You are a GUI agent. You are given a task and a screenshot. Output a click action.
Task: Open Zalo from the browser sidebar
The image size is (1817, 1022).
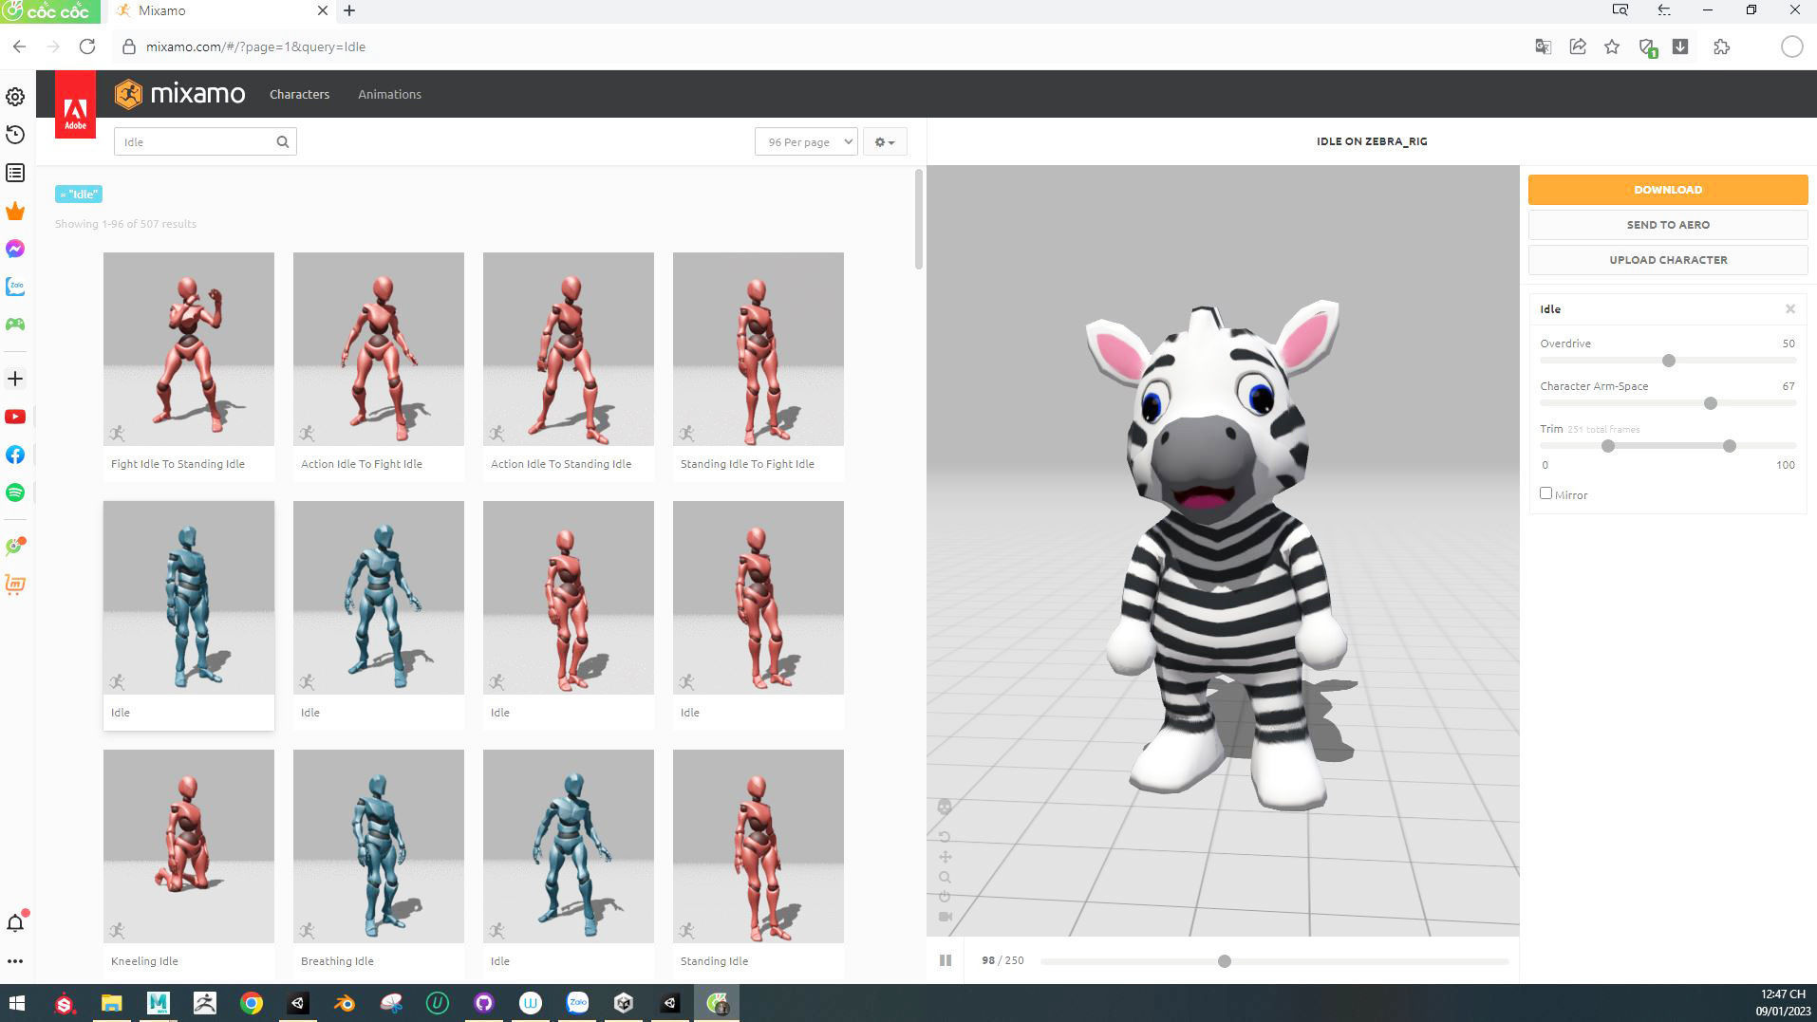click(15, 287)
